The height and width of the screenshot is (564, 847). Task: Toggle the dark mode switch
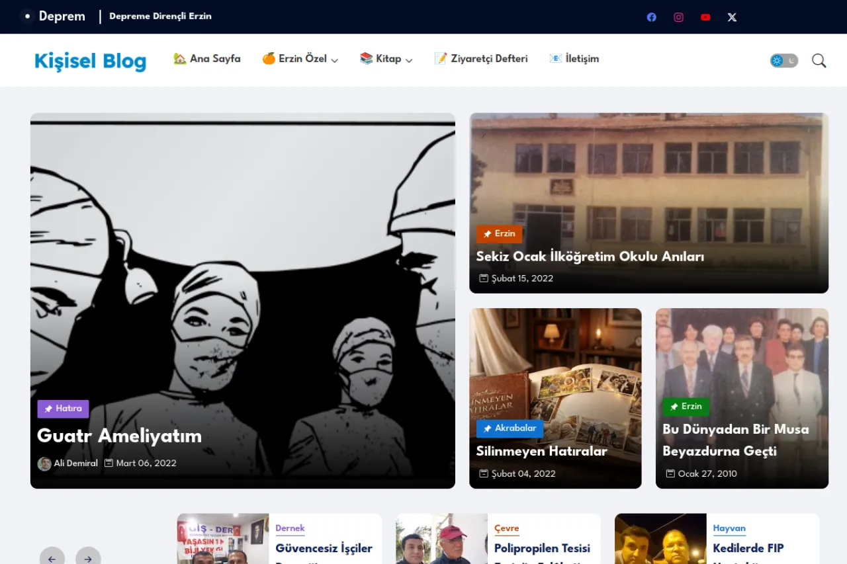click(784, 61)
